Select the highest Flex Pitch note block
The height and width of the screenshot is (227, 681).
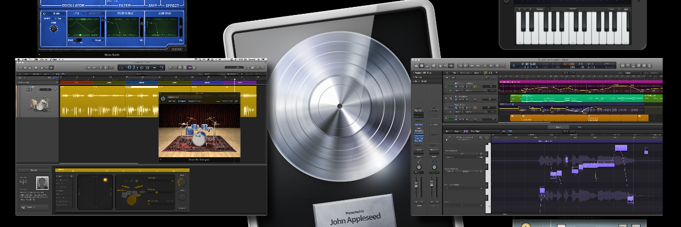[x=621, y=148]
